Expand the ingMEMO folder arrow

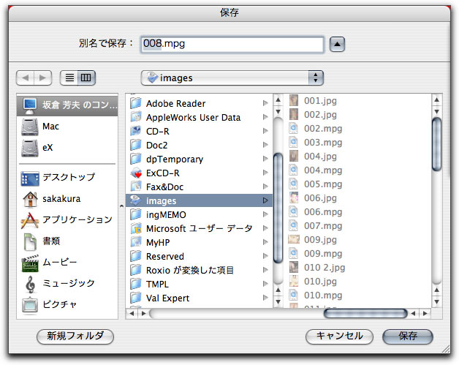tap(265, 214)
